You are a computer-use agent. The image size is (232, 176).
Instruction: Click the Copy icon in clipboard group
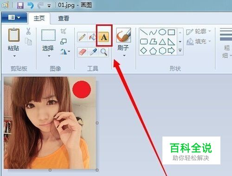point(28,41)
